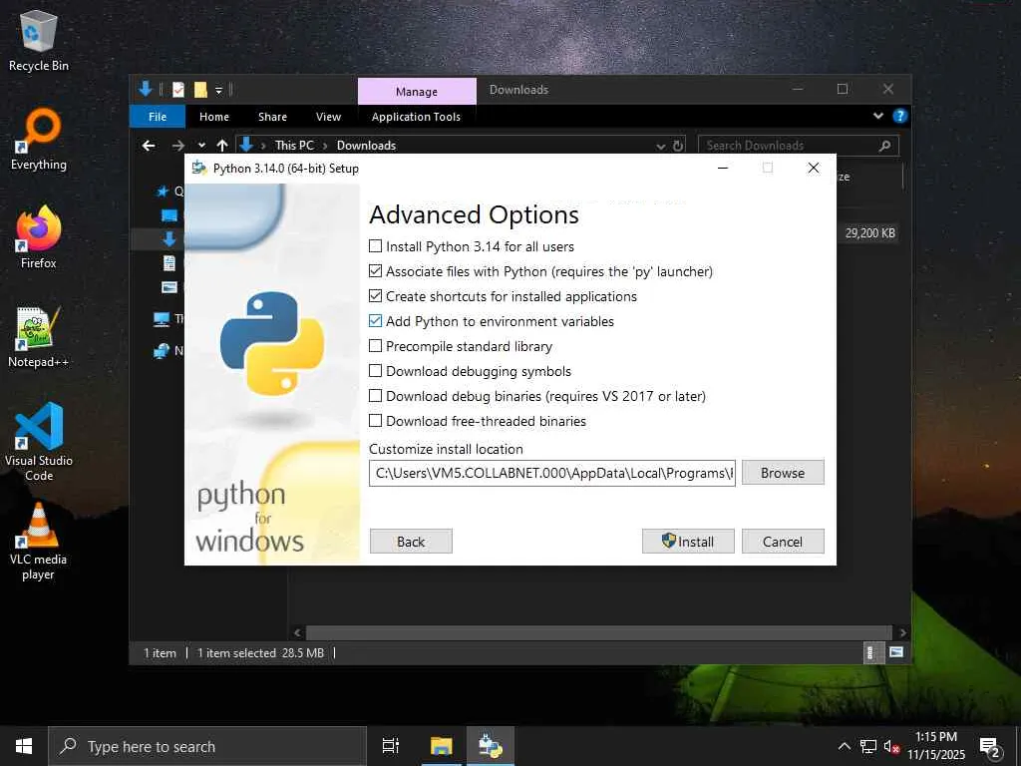This screenshot has height=766, width=1021.
Task: Click the taskbar clock and date
Action: click(936, 746)
